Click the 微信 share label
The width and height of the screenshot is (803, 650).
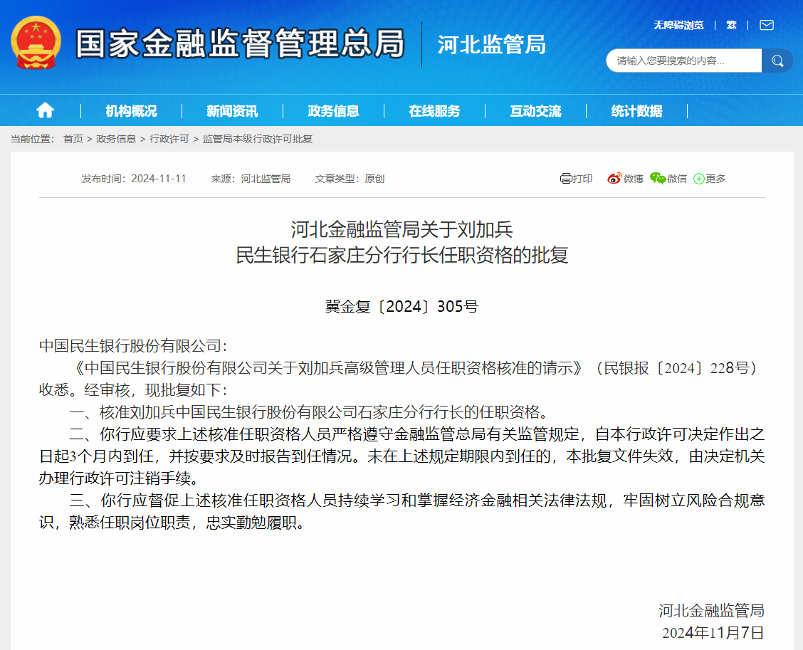[x=677, y=178]
